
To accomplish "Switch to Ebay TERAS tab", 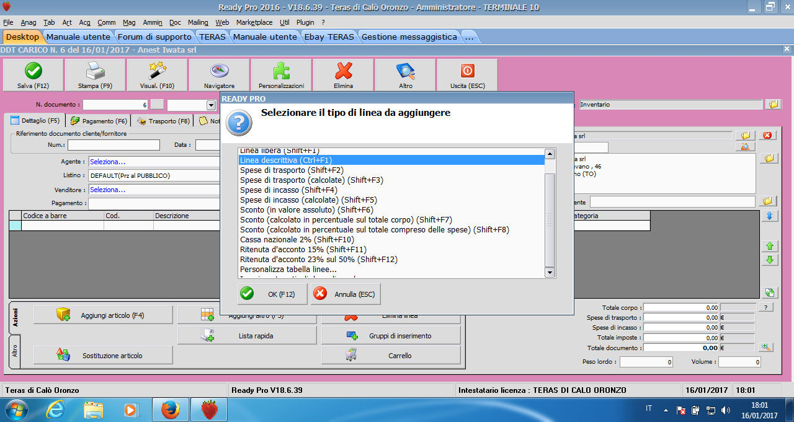I will [329, 37].
